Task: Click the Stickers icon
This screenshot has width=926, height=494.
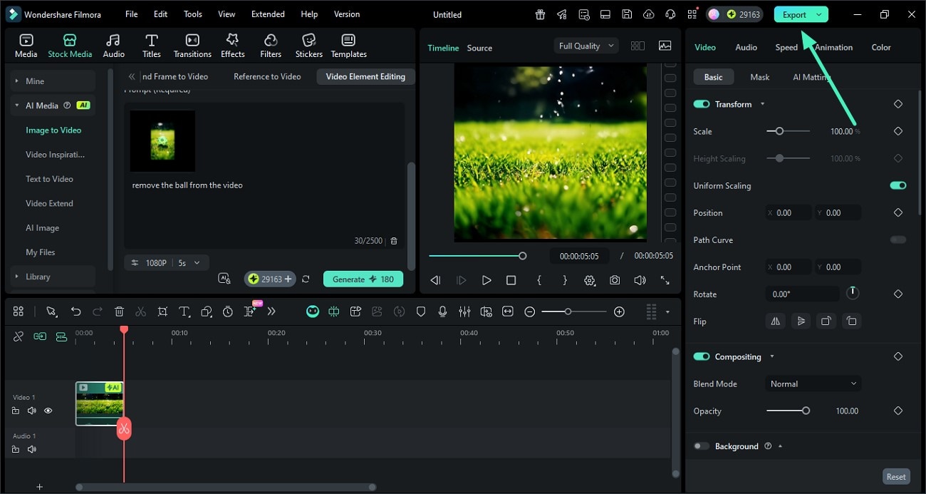Action: click(x=308, y=46)
